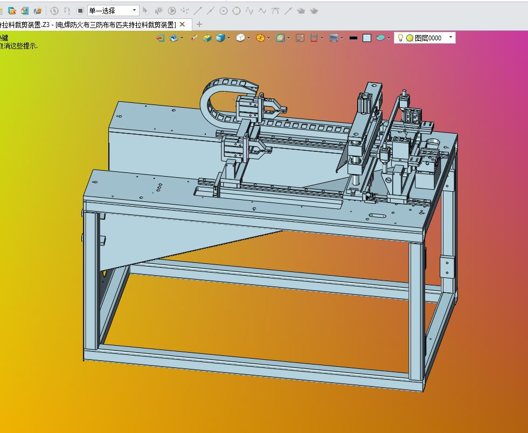Click the circular play button icon
528x433 pixels.
tap(172, 11)
